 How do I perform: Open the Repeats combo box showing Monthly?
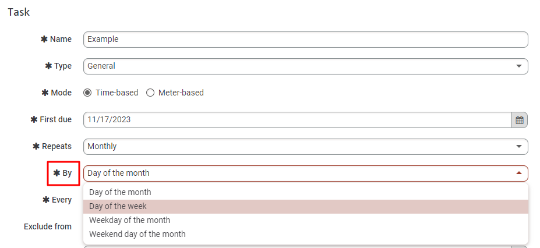click(x=305, y=147)
